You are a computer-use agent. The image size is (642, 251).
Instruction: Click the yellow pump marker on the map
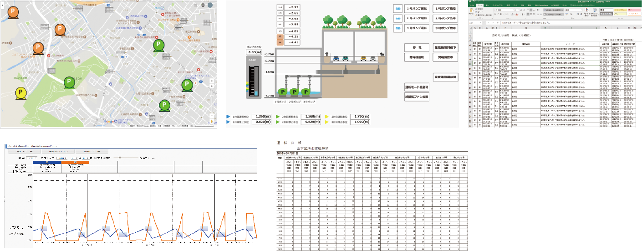coord(21,93)
